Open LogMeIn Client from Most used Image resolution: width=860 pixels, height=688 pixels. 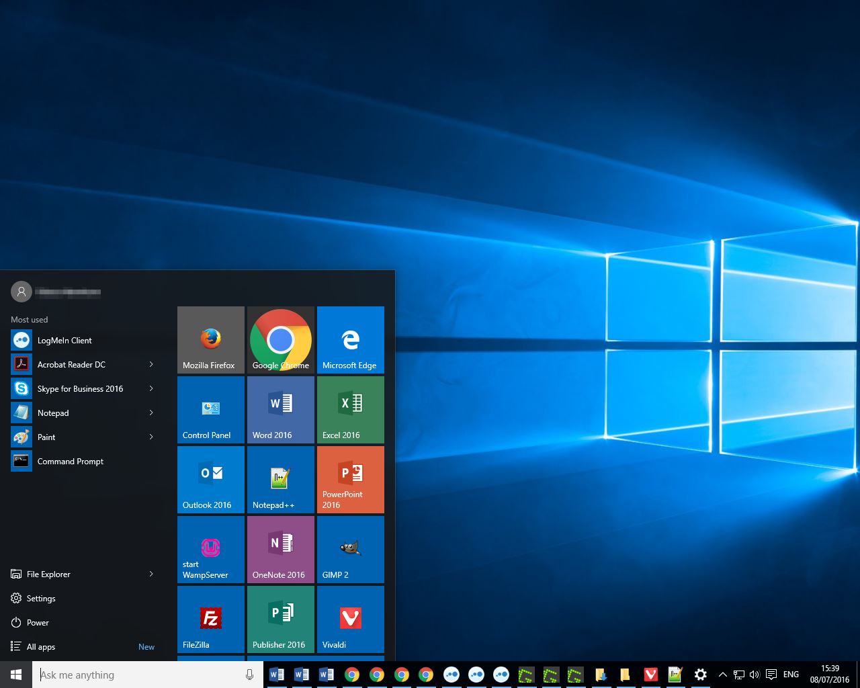click(x=83, y=340)
